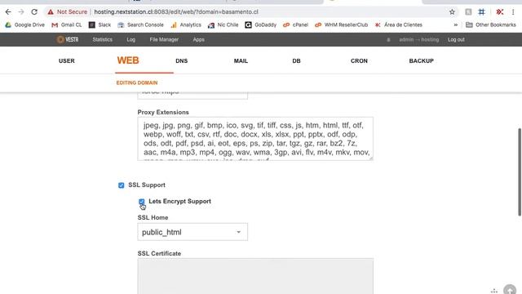The height and width of the screenshot is (294, 522).
Task: Click the notifications bell icon
Action: 388,40
